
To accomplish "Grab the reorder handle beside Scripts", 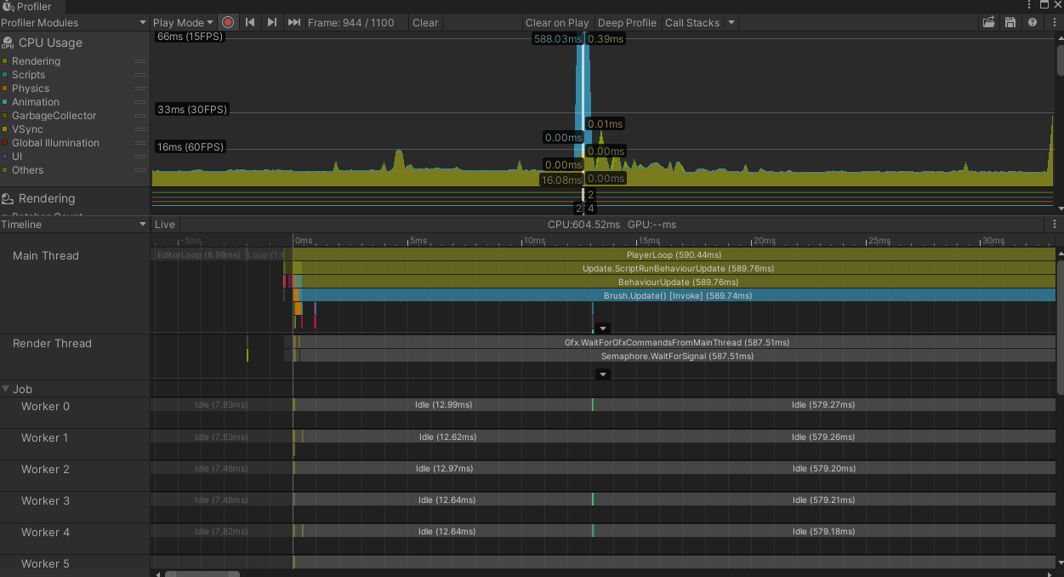I will tap(140, 75).
